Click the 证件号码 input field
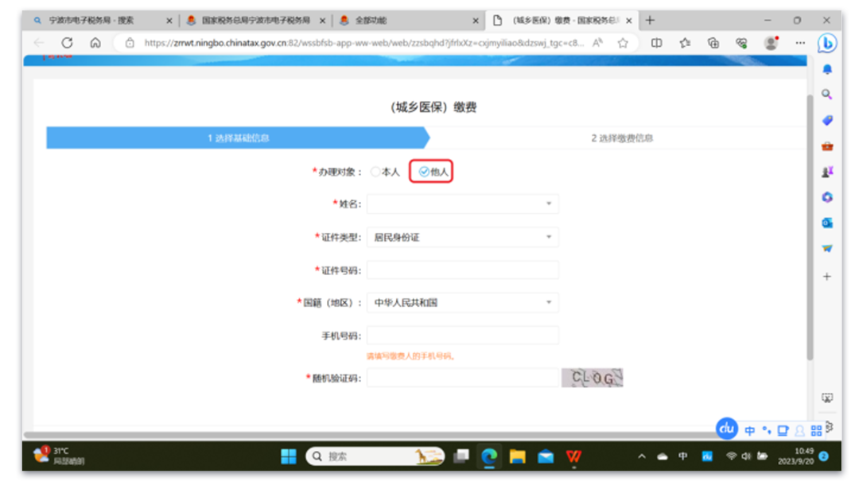The width and height of the screenshot is (859, 489). pyautogui.click(x=462, y=270)
